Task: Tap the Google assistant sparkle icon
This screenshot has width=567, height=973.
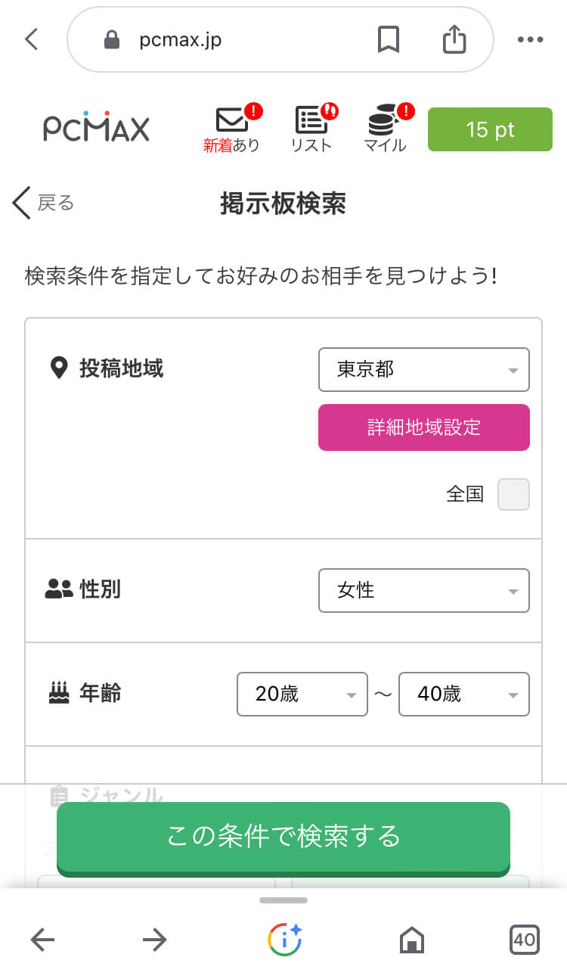Action: [x=284, y=940]
